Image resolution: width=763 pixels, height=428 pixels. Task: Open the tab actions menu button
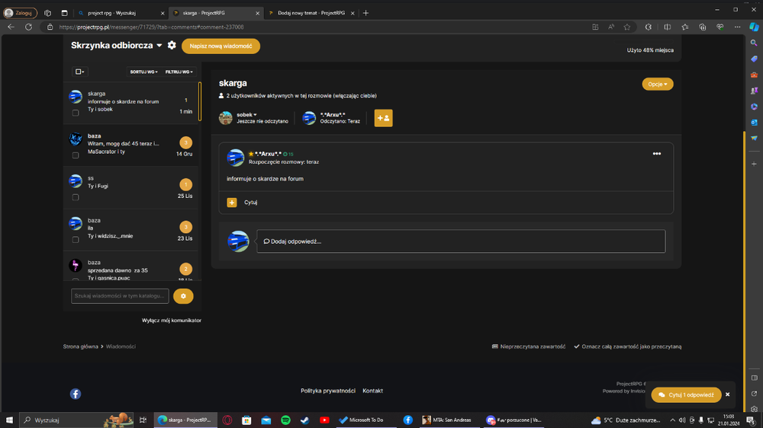[64, 13]
